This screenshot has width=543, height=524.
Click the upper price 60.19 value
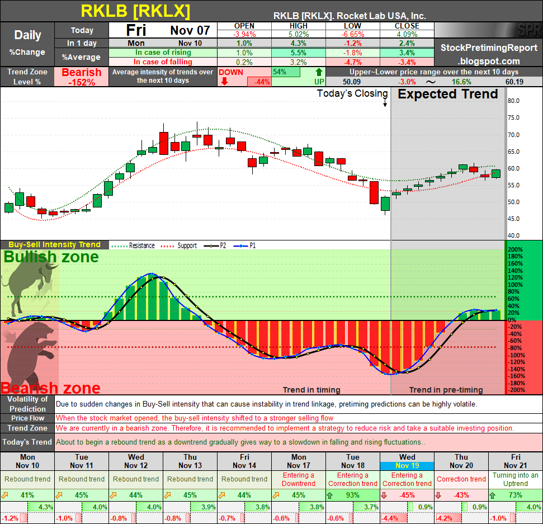point(514,82)
